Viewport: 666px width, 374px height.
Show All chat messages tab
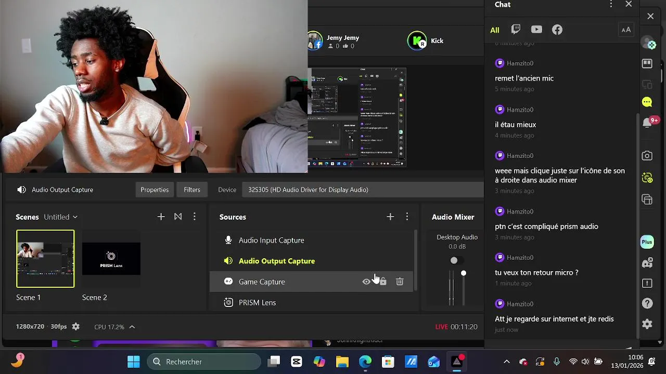click(x=494, y=30)
